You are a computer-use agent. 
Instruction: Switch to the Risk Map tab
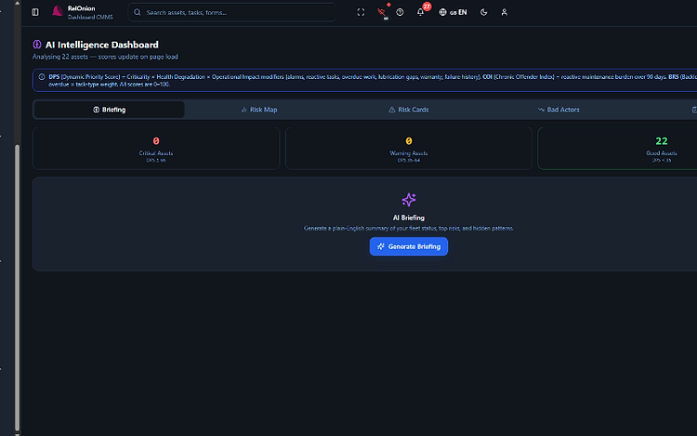(259, 110)
